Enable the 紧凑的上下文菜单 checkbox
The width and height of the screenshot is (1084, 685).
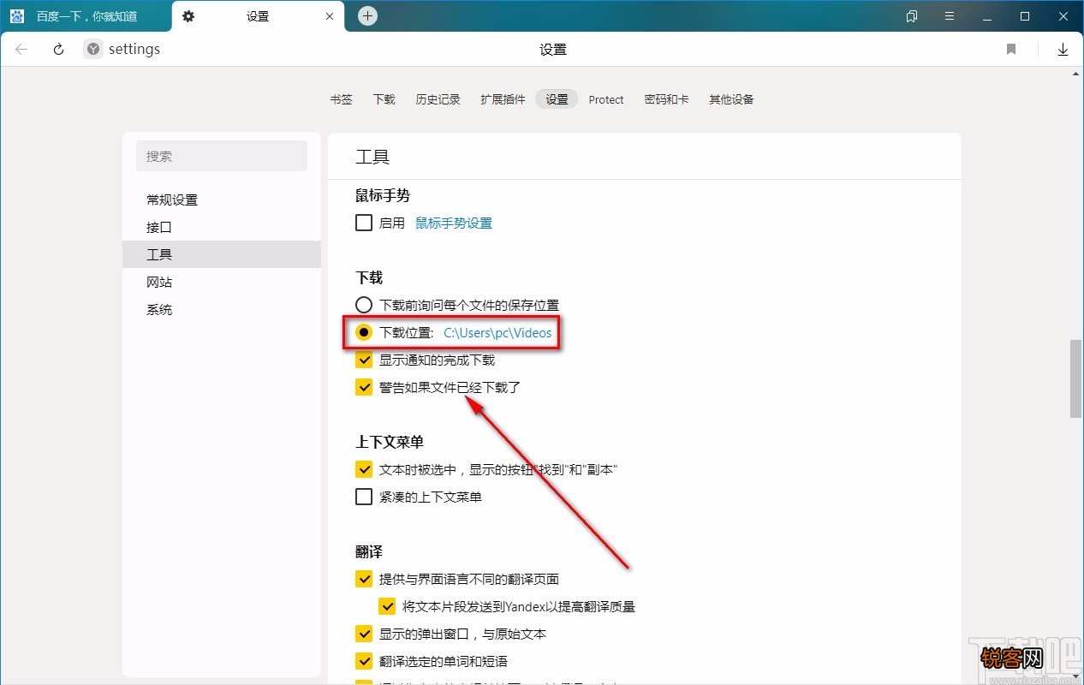pyautogui.click(x=364, y=497)
